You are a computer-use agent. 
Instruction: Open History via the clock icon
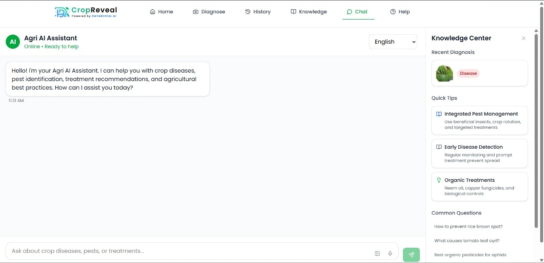(247, 11)
